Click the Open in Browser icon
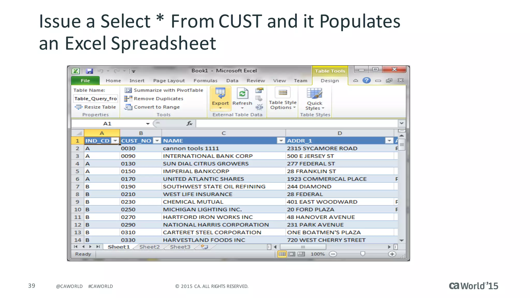The width and height of the screenshot is (530, 298). [259, 99]
